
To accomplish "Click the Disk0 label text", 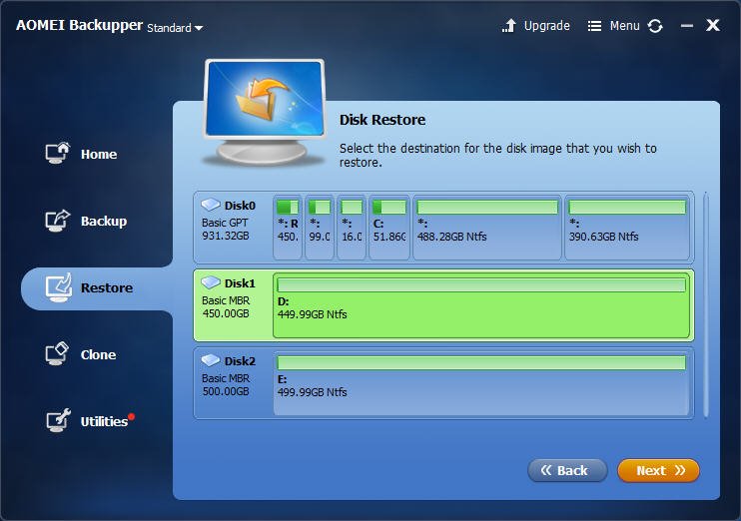I will 240,206.
